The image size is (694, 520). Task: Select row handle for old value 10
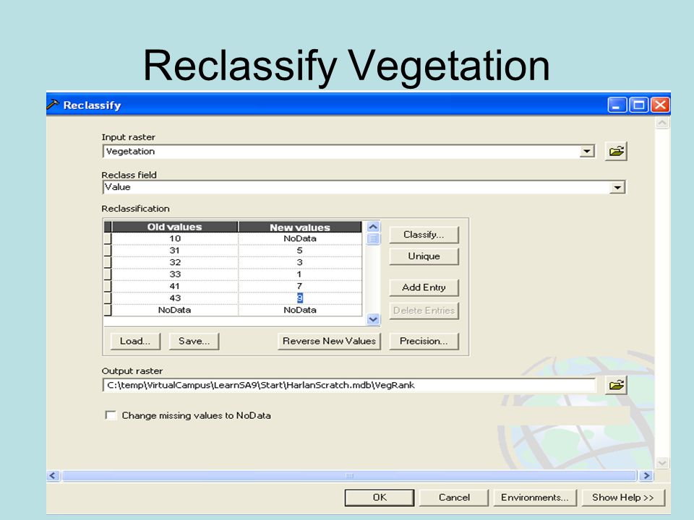pos(108,239)
